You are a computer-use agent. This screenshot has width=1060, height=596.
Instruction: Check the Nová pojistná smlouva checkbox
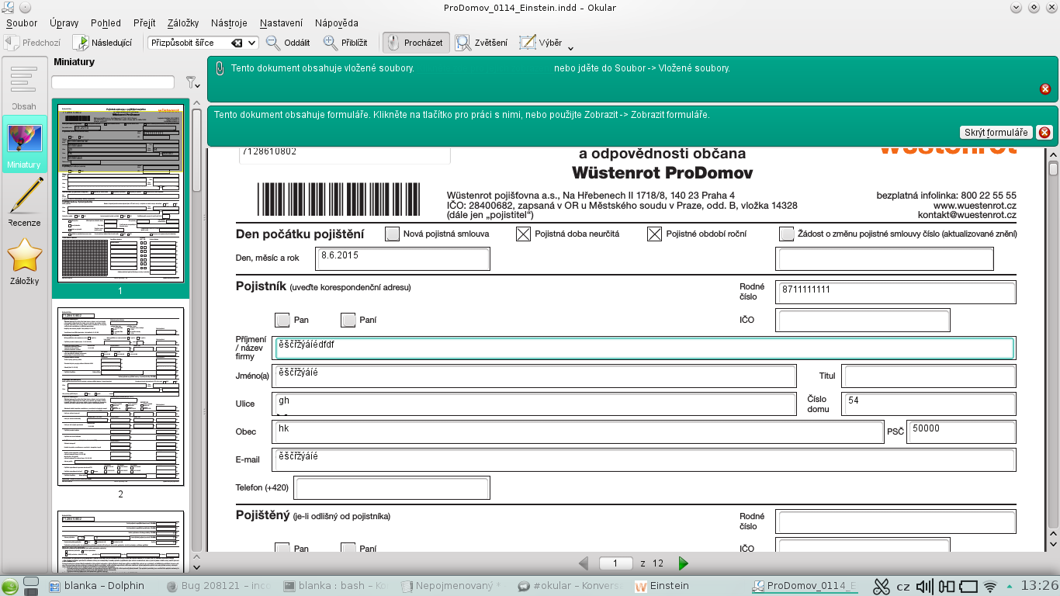pyautogui.click(x=393, y=234)
